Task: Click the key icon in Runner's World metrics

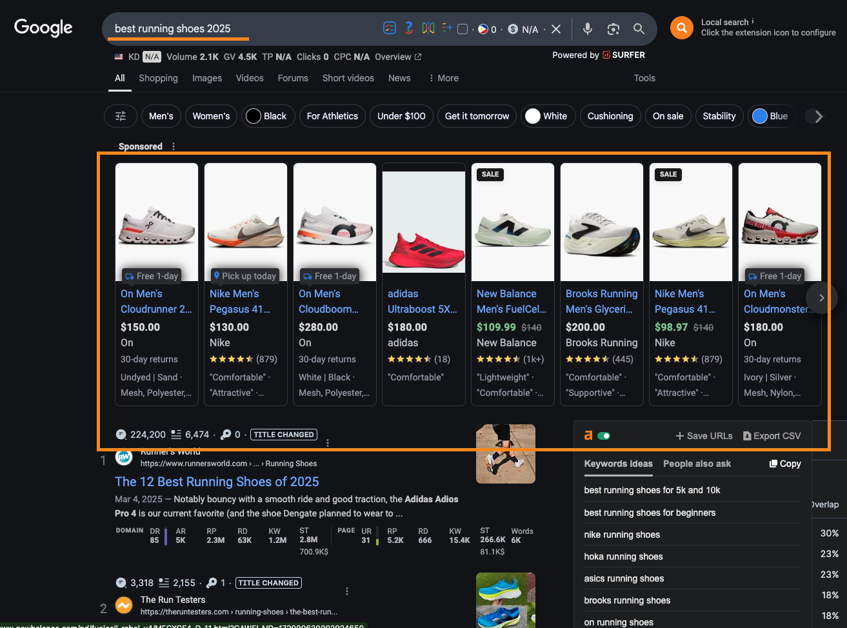Action: (x=226, y=435)
